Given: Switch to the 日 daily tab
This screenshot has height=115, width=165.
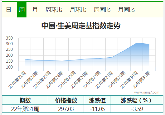Looking at the screenshot, I should point(8,10).
